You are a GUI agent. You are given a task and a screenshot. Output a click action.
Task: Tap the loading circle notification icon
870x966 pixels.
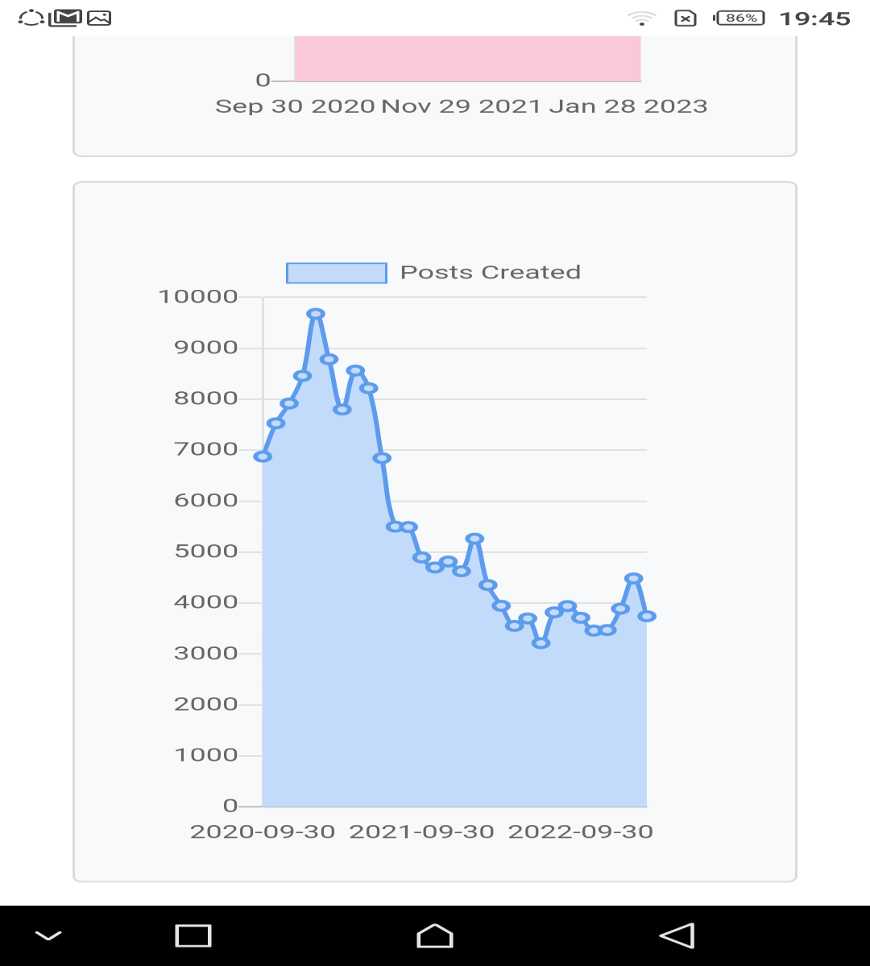pos(31,17)
